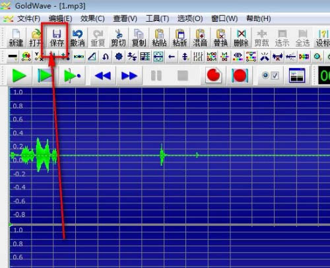The height and width of the screenshot is (268, 330).
Task: Click the 复制 (Copy) toolbar icon
Action: coord(139,38)
